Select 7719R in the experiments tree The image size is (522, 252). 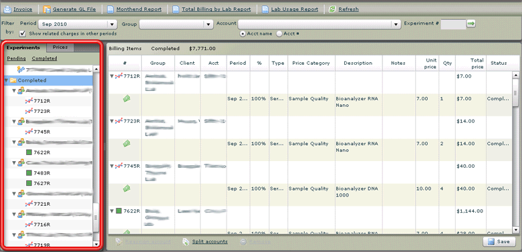click(42, 245)
